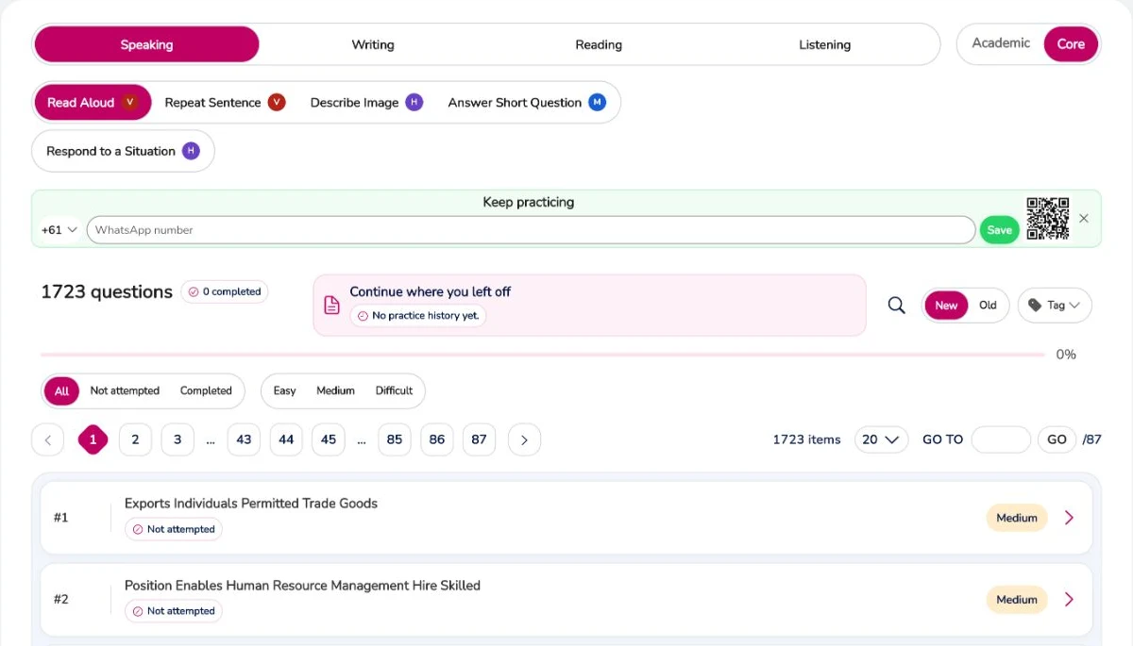Click the green Save button

click(1000, 230)
